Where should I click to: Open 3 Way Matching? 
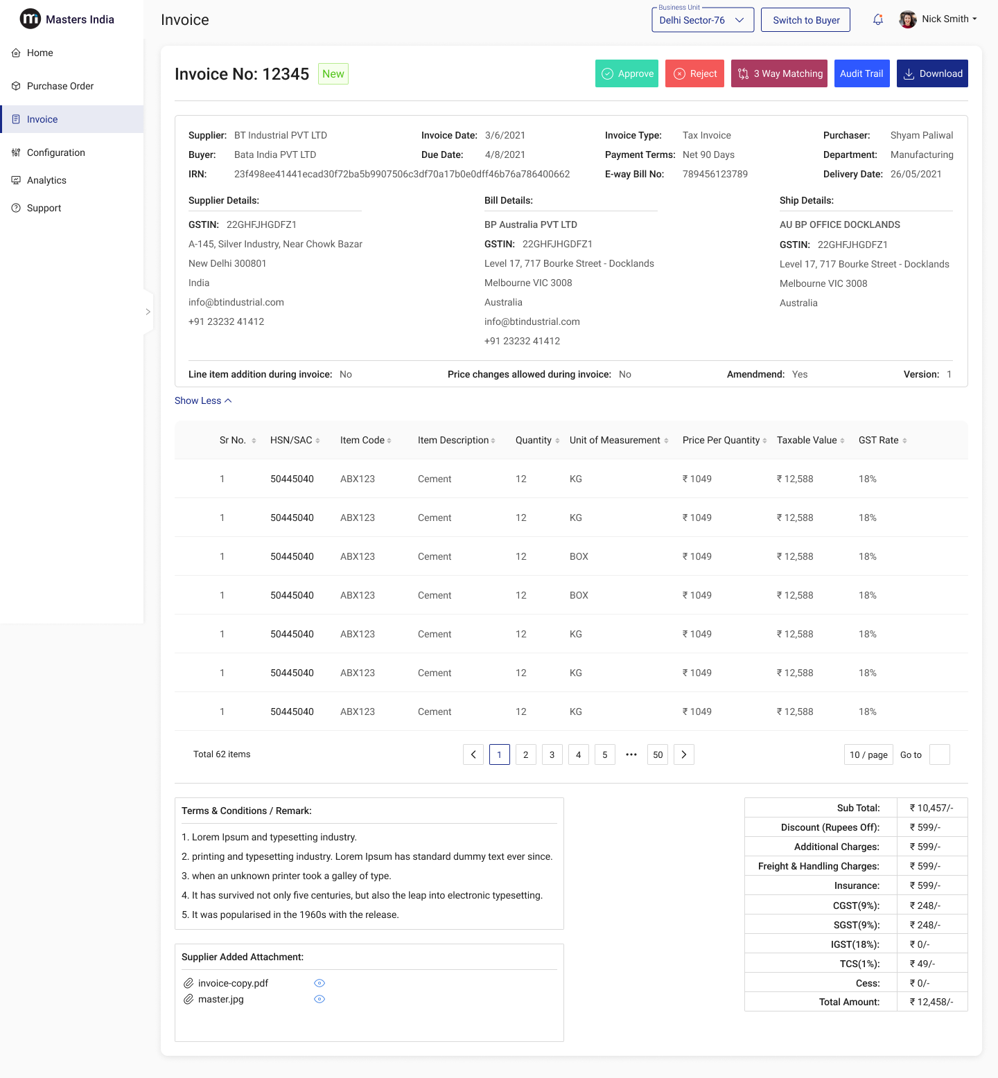pos(780,73)
